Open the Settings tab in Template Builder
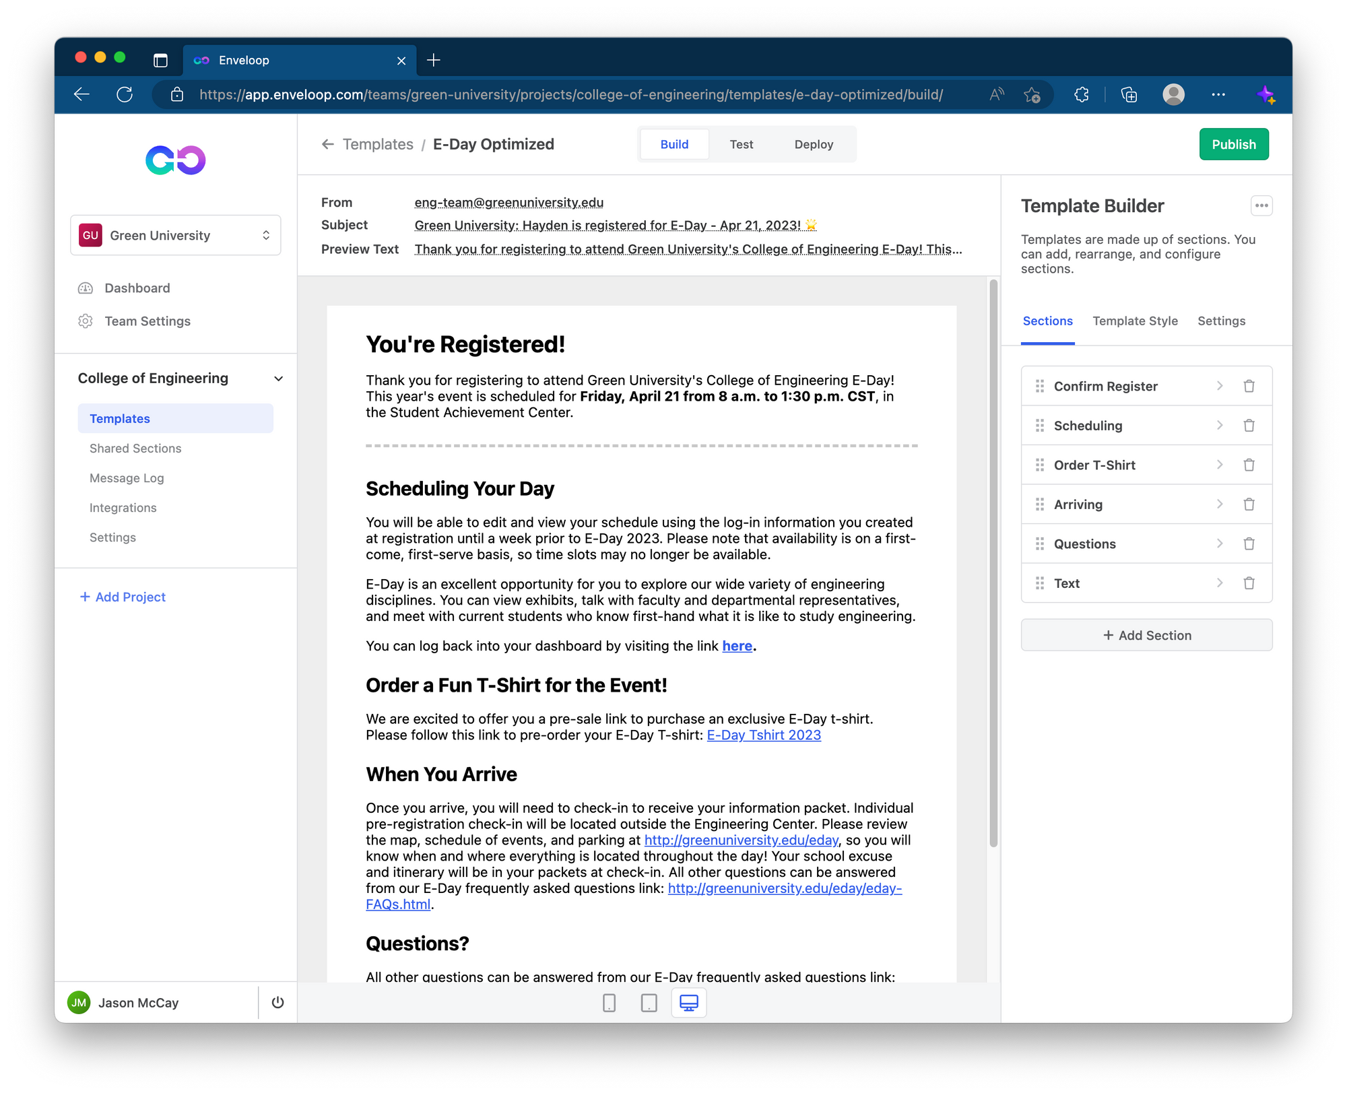The height and width of the screenshot is (1095, 1347). [1222, 321]
